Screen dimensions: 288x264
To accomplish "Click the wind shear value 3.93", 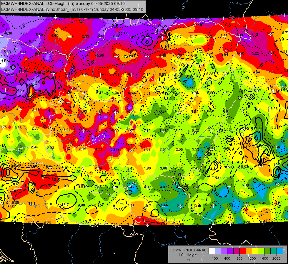I will tap(147, 150).
